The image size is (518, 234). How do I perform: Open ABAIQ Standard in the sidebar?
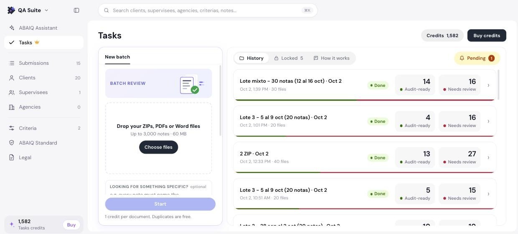tap(44, 143)
